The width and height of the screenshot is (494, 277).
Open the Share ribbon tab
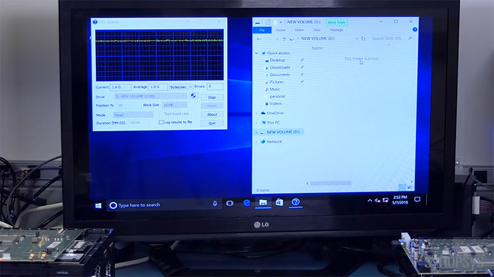(x=299, y=30)
